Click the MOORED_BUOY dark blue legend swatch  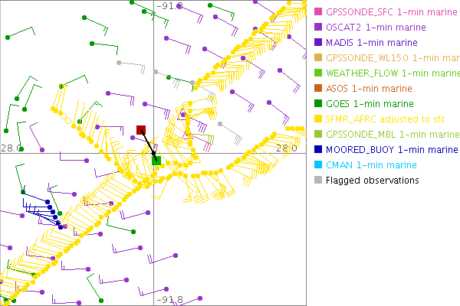click(318, 150)
